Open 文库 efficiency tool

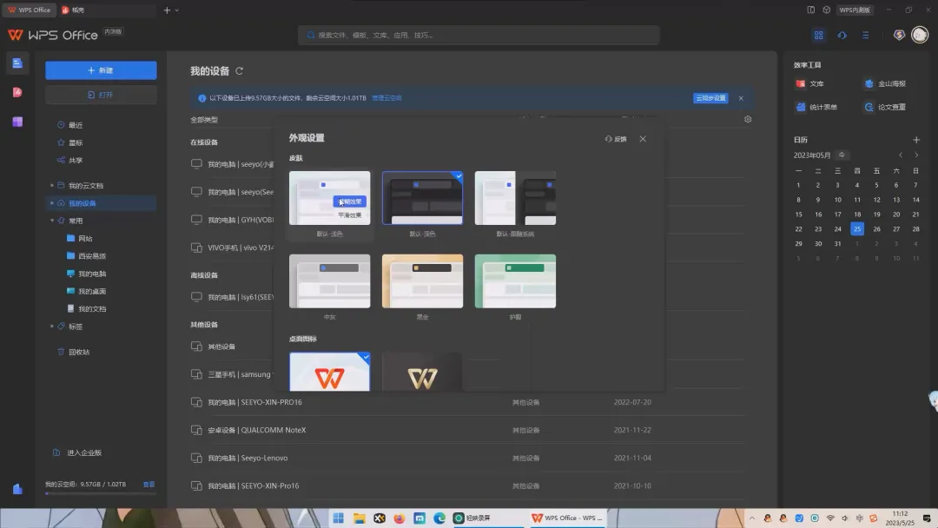click(810, 83)
